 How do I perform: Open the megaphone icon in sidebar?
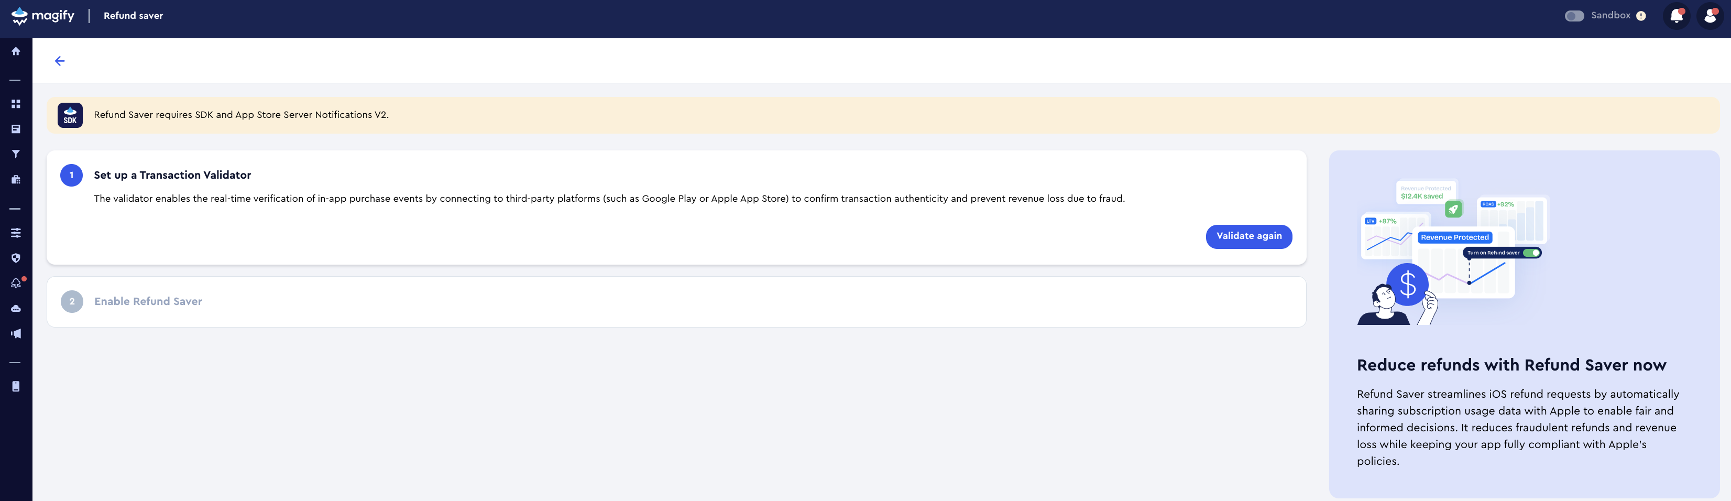(x=16, y=333)
